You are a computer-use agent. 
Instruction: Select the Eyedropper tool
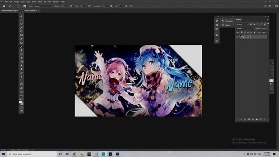point(21,39)
